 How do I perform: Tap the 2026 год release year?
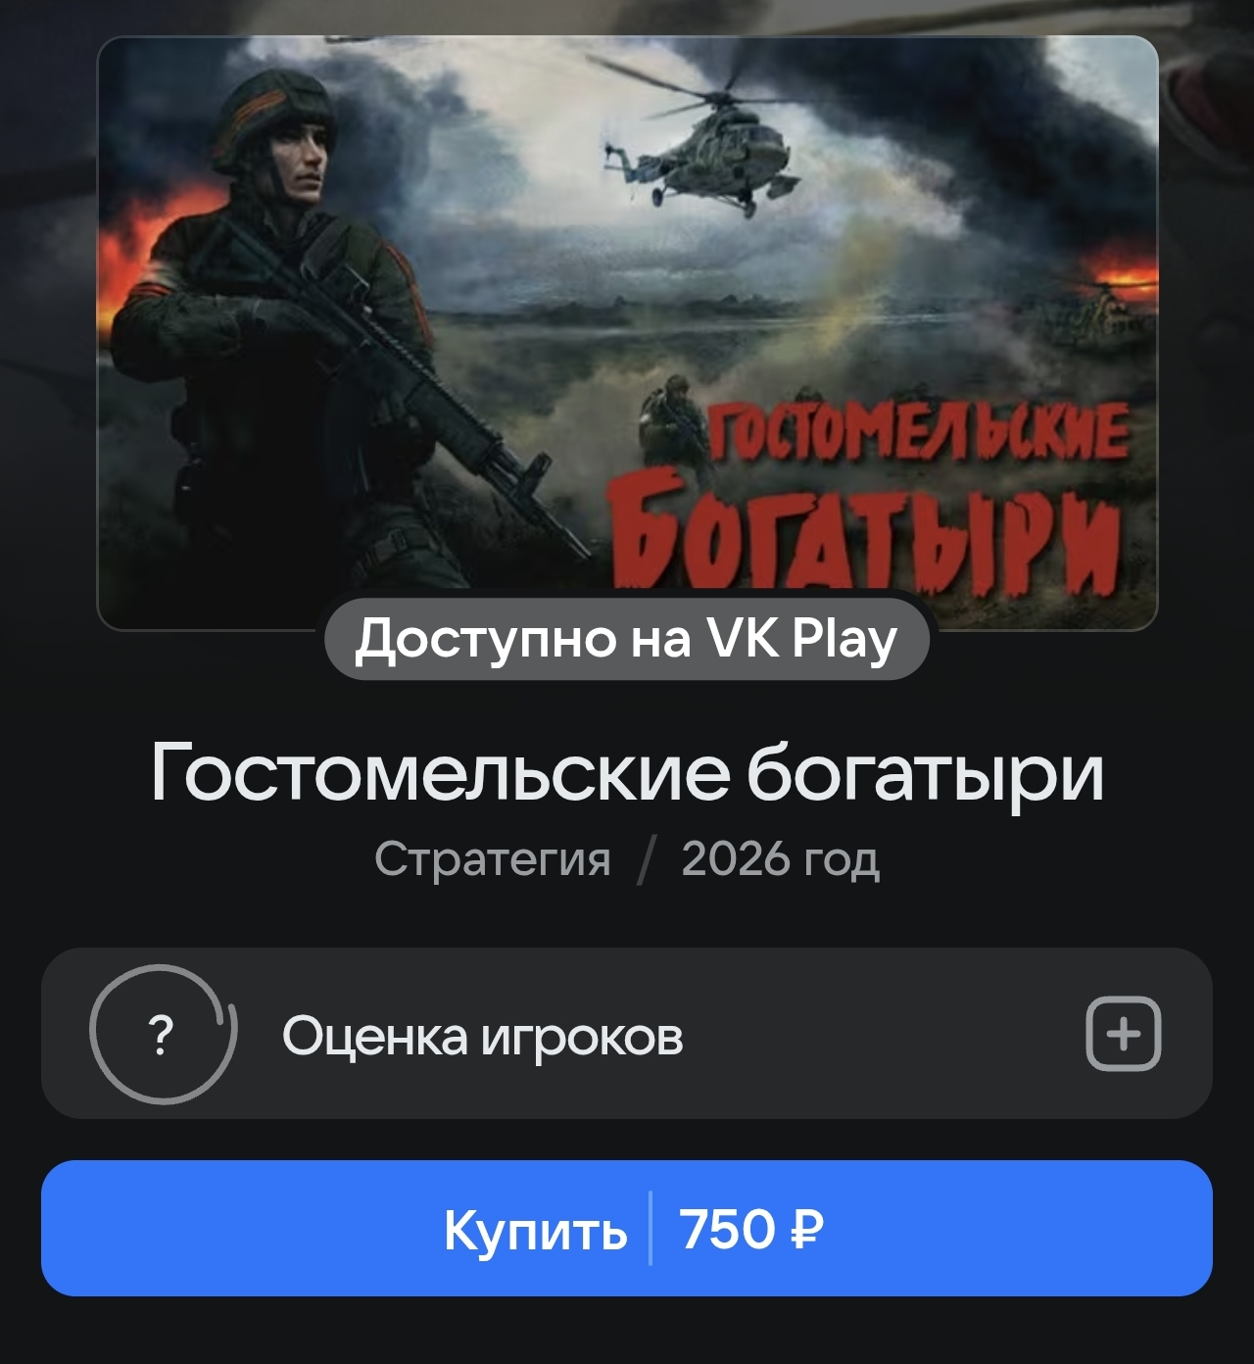[780, 858]
